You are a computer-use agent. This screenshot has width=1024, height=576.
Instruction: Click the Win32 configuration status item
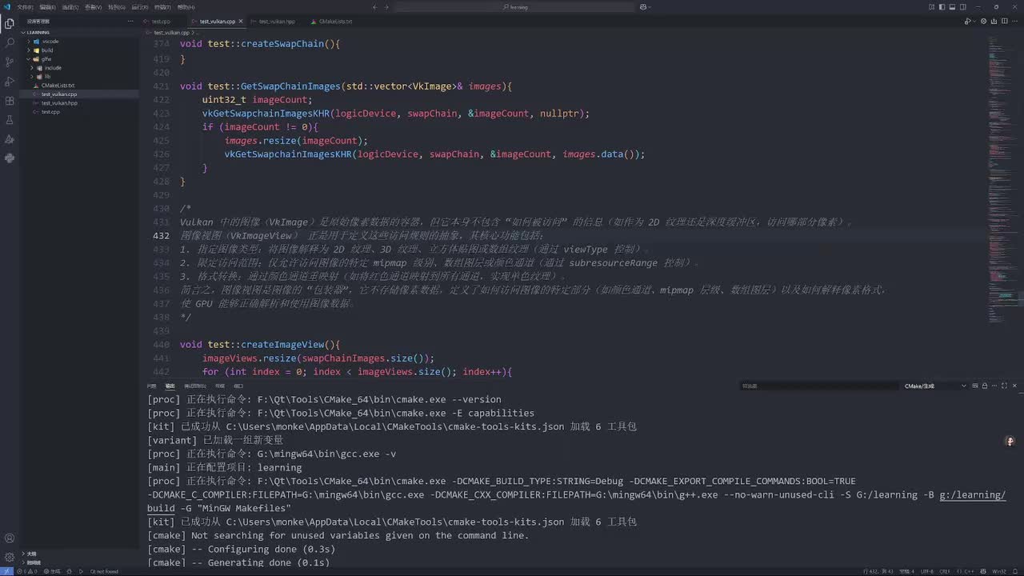tap(1000, 571)
